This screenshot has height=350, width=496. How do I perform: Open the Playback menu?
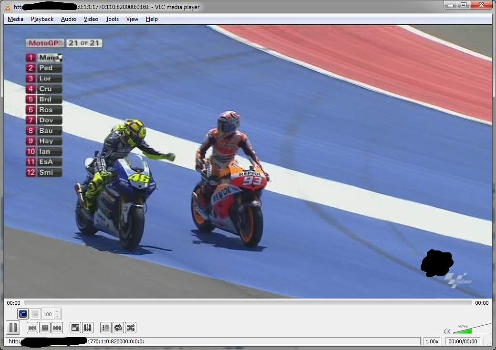click(x=42, y=19)
